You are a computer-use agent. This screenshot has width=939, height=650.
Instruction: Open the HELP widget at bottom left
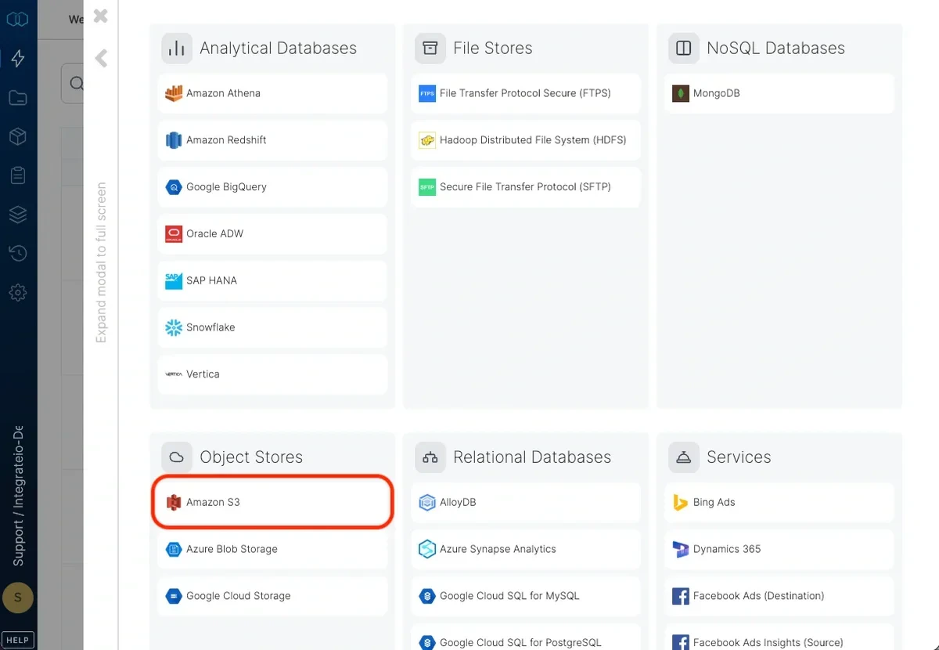(x=17, y=639)
